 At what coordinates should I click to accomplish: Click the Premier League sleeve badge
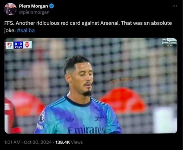(x=42, y=118)
